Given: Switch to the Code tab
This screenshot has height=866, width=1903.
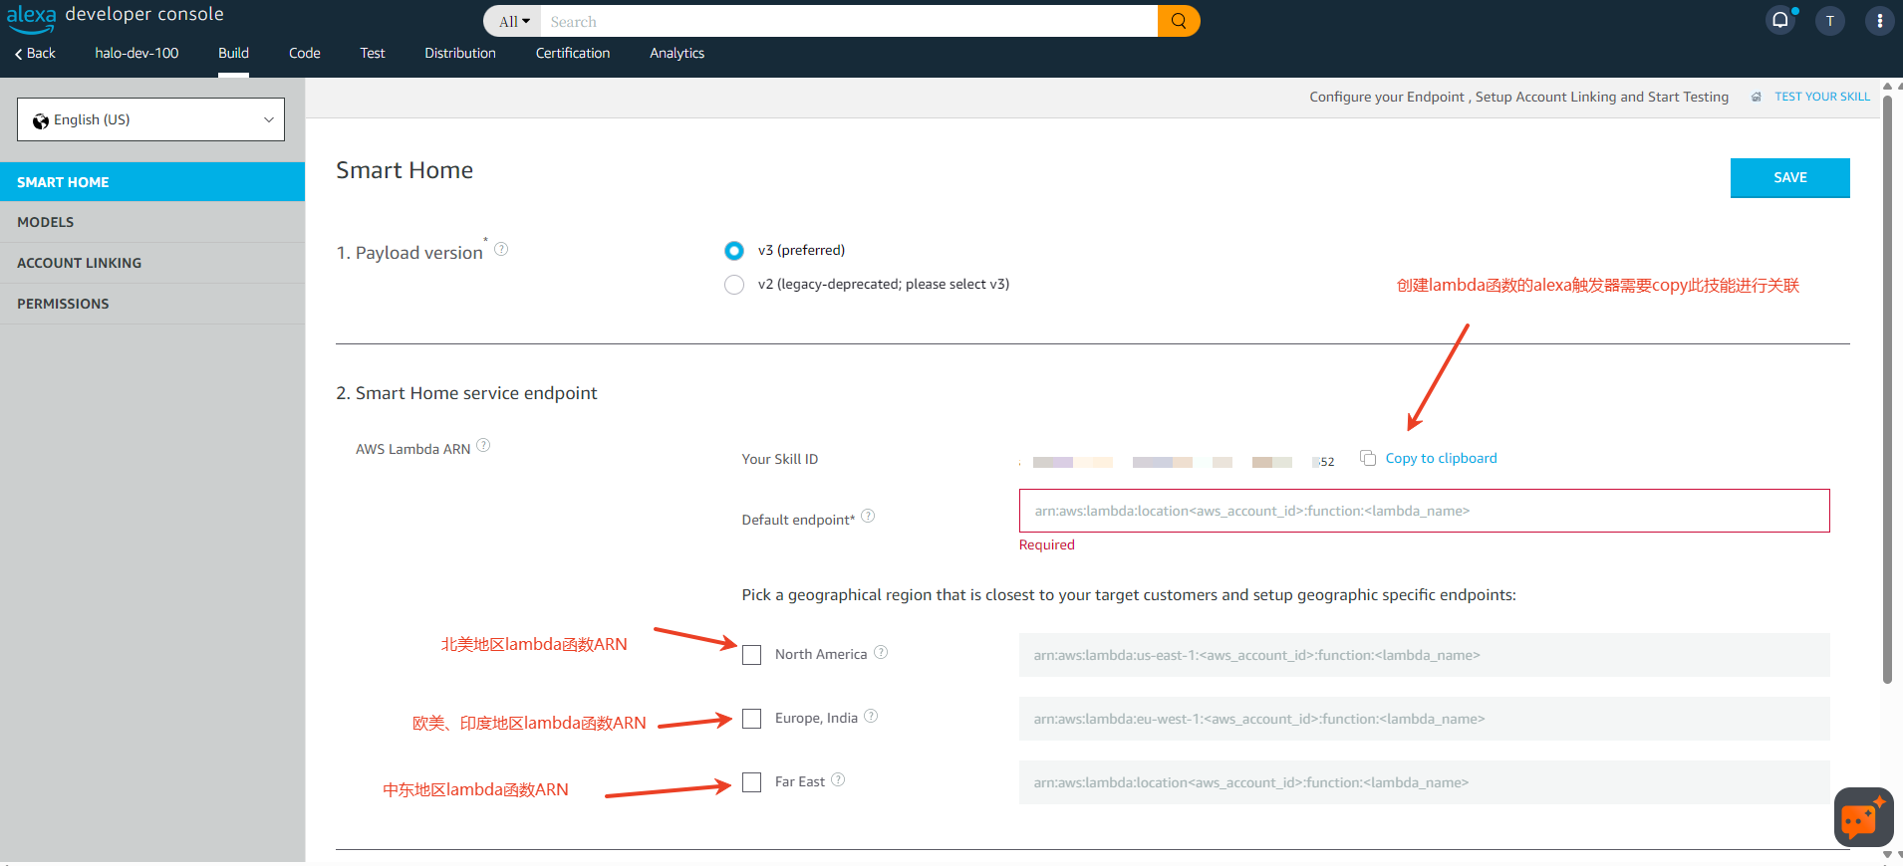Looking at the screenshot, I should coord(304,54).
